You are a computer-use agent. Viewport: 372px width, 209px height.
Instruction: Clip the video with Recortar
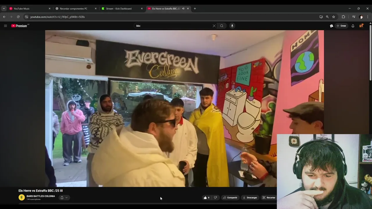click(x=269, y=198)
